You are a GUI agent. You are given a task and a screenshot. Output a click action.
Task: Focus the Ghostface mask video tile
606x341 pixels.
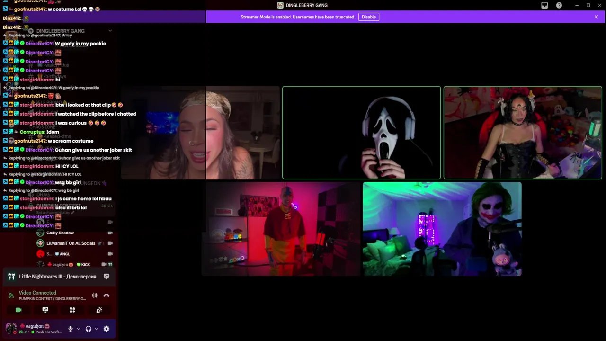(362, 133)
